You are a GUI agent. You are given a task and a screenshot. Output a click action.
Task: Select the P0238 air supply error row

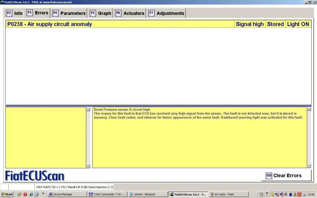point(120,24)
